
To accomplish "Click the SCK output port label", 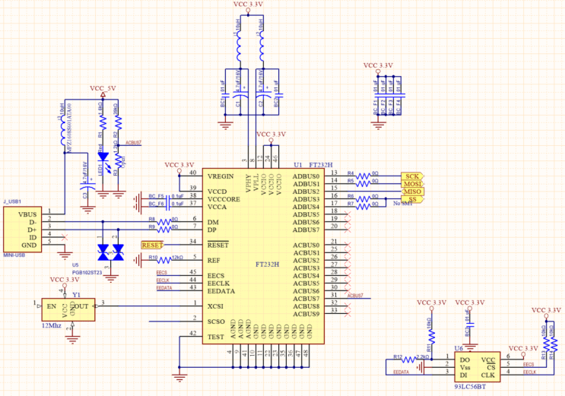I will pos(412,176).
